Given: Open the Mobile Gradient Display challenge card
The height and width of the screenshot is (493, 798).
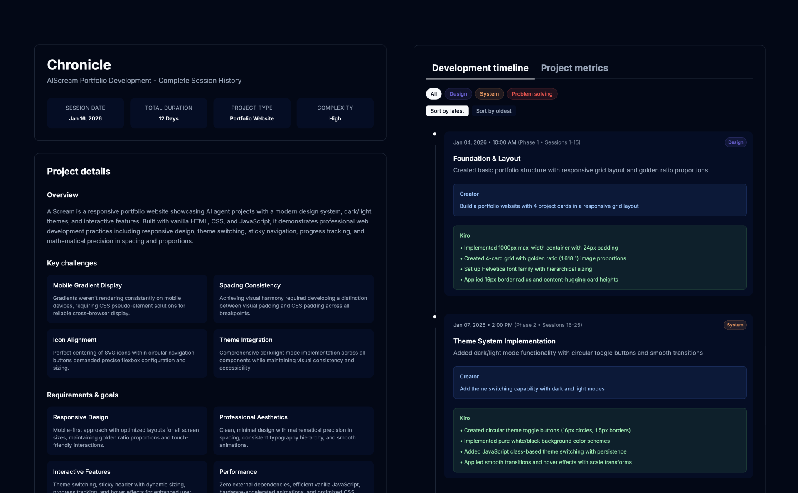Looking at the screenshot, I should [127, 299].
